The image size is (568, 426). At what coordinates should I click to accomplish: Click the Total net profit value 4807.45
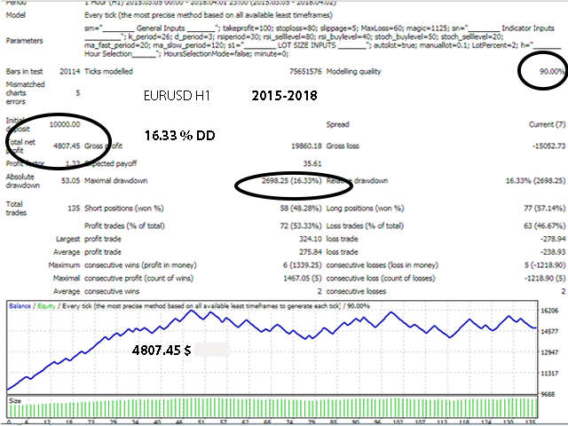tap(67, 146)
